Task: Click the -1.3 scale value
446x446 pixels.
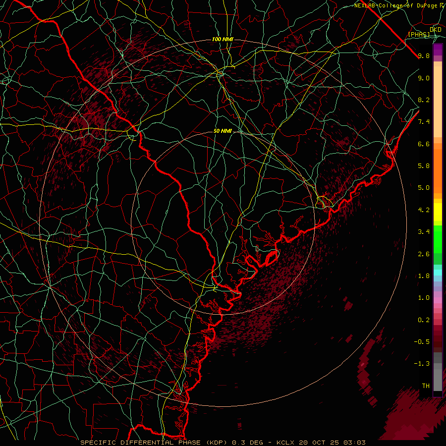Action: (x=422, y=364)
